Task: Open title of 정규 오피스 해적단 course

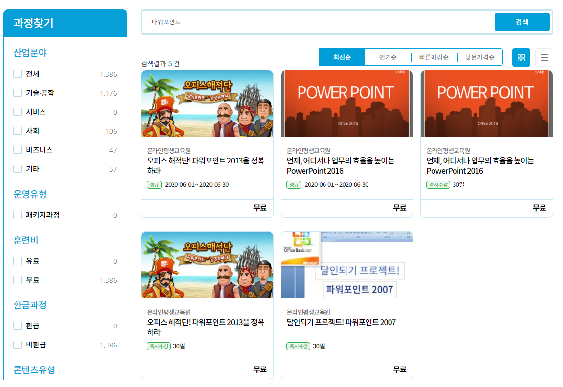Action: point(205,166)
